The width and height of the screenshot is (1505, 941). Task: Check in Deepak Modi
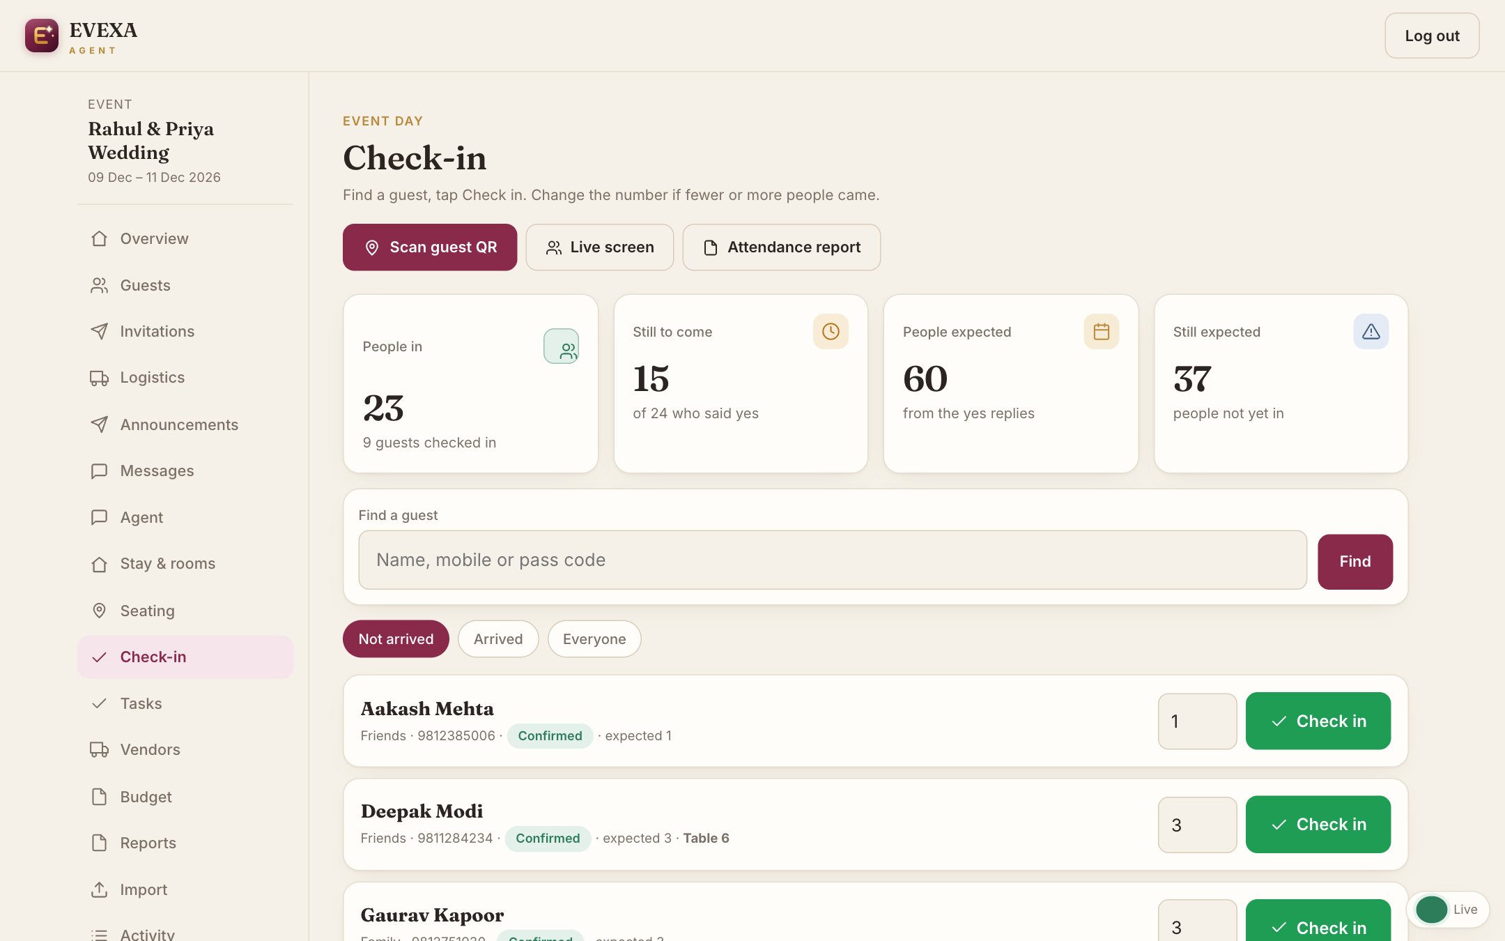1318,825
